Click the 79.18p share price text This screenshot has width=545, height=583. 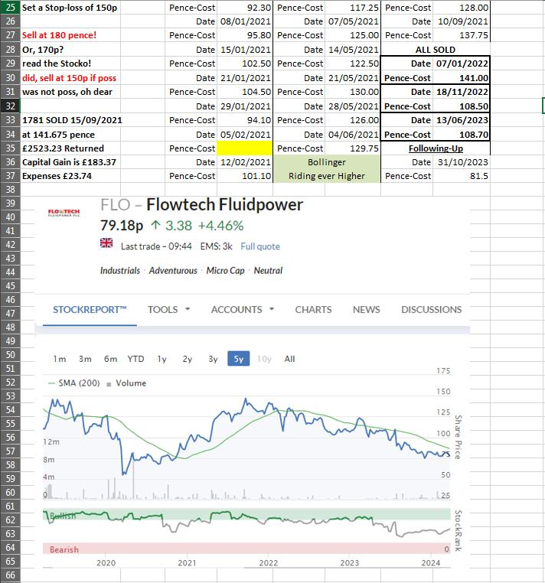click(122, 226)
